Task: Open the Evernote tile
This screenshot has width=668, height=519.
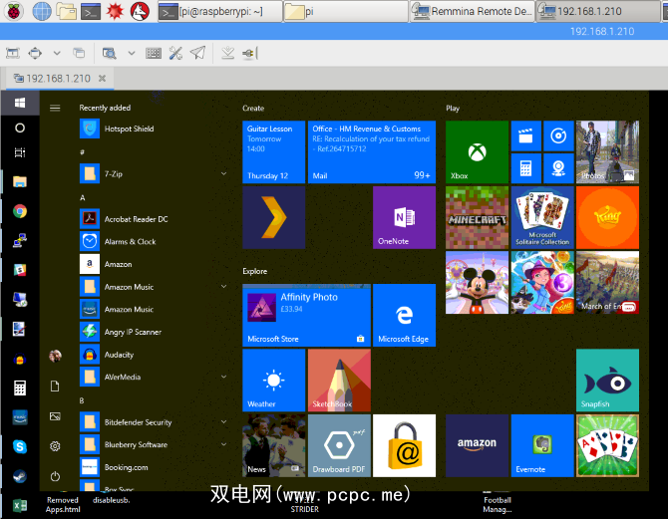Action: tap(542, 444)
